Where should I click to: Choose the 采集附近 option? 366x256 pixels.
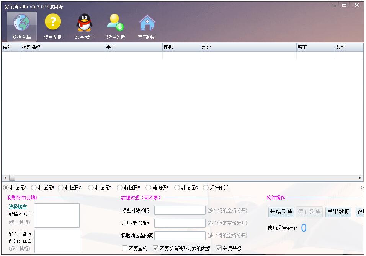pos(206,187)
